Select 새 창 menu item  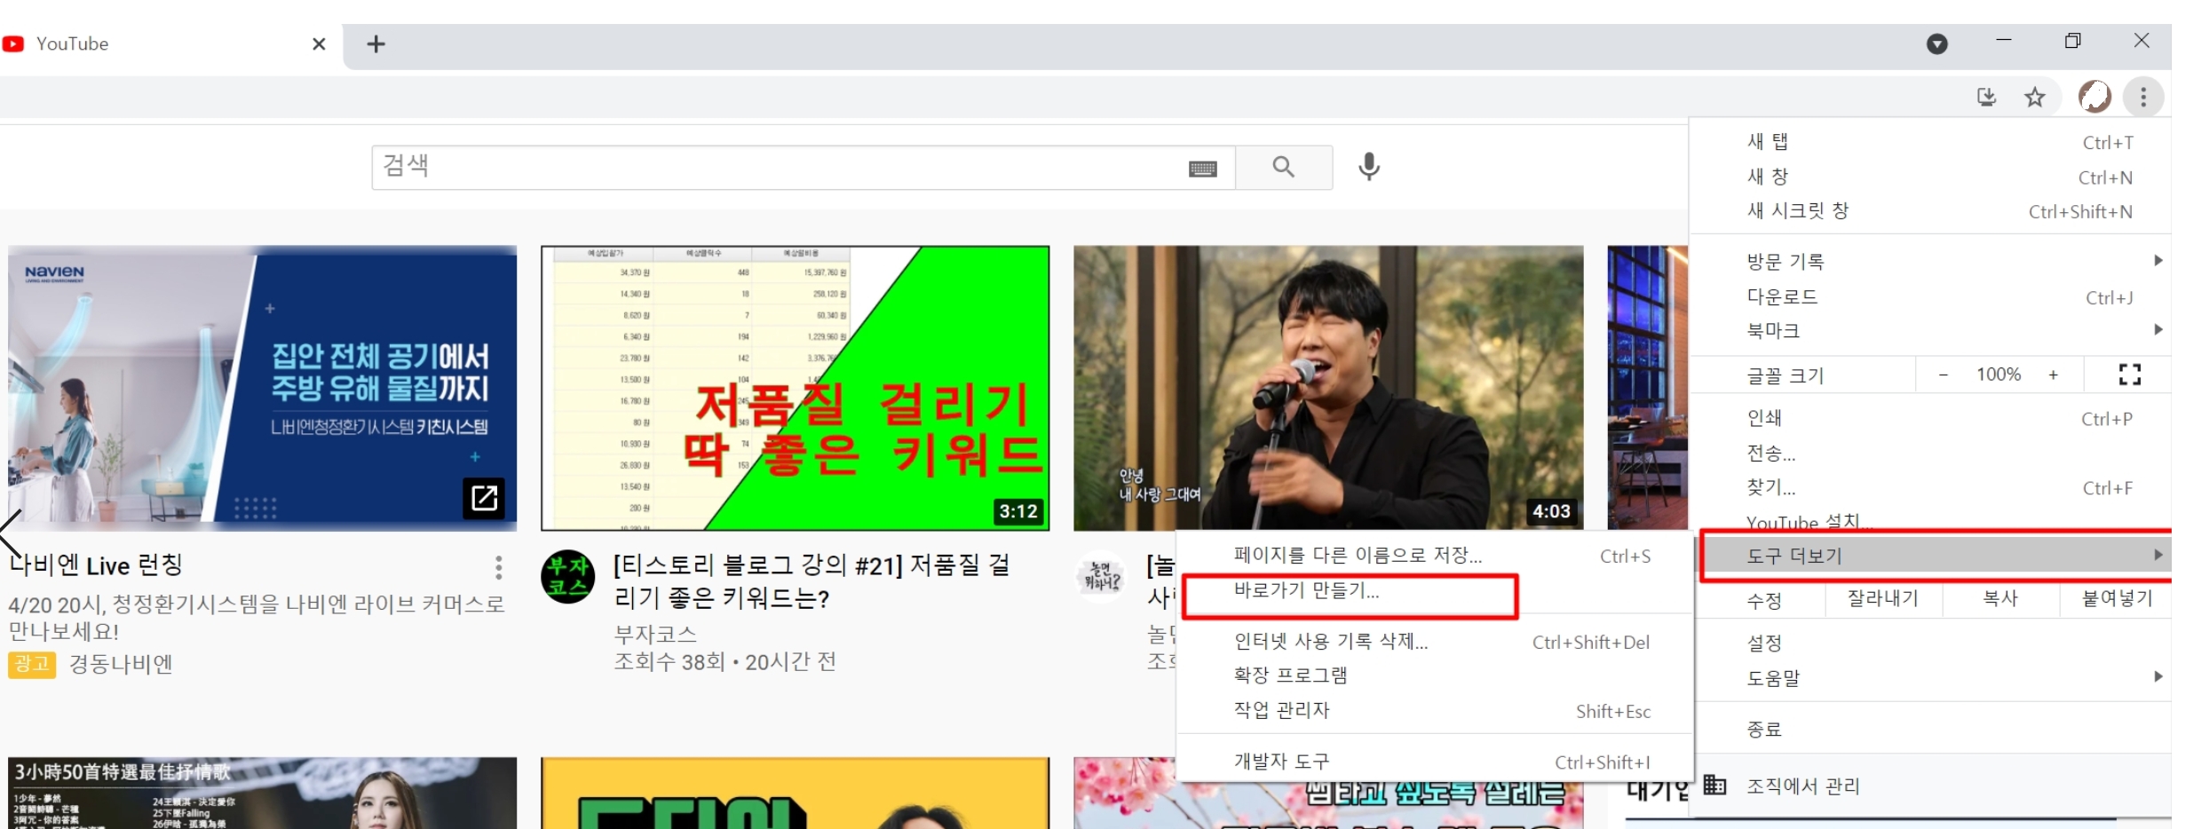click(1930, 177)
